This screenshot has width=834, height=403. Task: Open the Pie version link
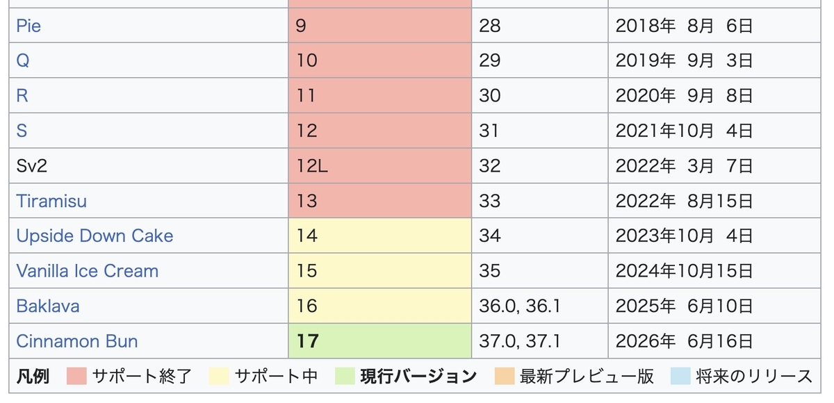coord(28,26)
